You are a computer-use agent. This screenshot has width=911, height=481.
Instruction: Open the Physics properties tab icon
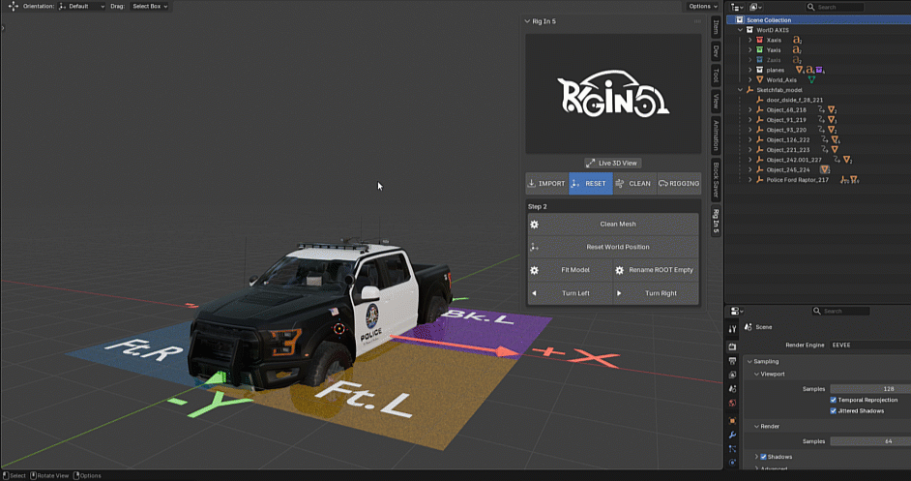pyautogui.click(x=732, y=463)
